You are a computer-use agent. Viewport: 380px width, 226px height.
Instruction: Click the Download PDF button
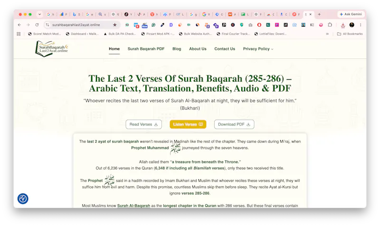coord(234,124)
